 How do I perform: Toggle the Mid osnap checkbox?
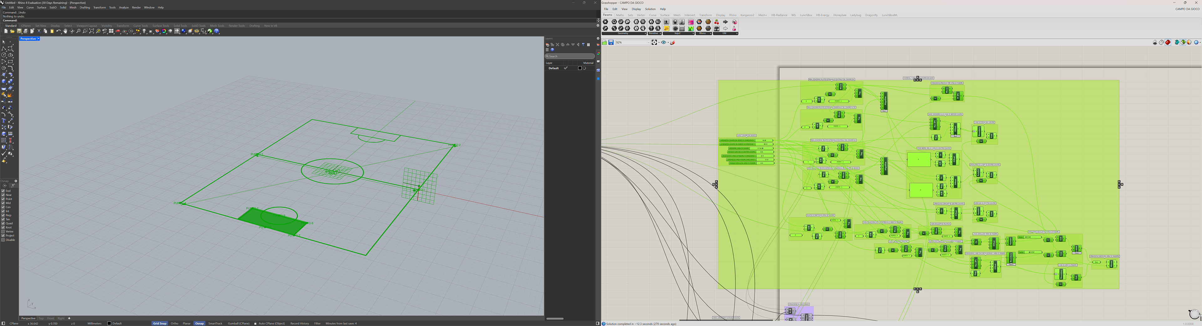pos(3,203)
